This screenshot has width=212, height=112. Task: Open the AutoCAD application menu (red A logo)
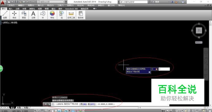[x=3, y=3]
